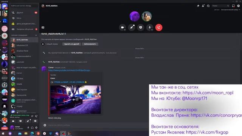Open File Explorer from taskbar
The image size is (242, 136).
[26, 133]
